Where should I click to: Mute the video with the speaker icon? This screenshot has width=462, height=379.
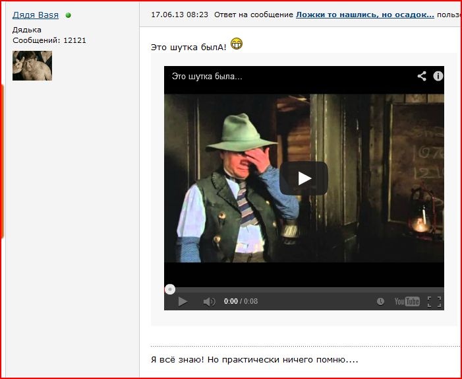coord(209,301)
